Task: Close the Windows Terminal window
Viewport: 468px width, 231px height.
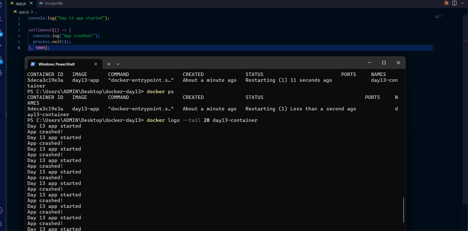Action: click(x=398, y=62)
